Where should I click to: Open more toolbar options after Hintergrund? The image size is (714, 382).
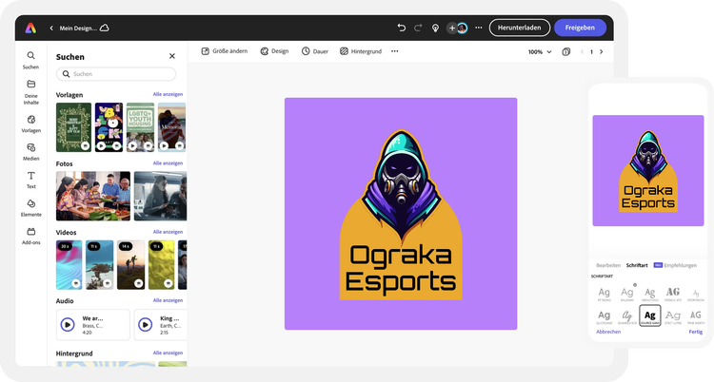[x=395, y=51]
